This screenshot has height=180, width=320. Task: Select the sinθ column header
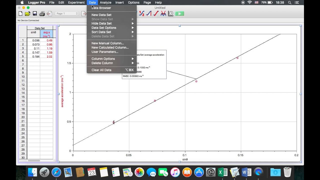(x=33, y=34)
